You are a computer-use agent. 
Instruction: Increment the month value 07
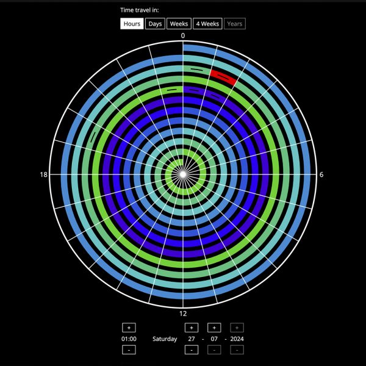[214, 328]
